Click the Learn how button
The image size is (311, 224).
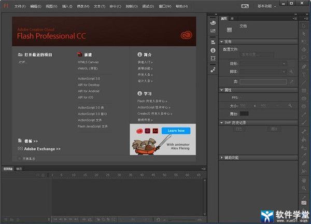click(176, 131)
